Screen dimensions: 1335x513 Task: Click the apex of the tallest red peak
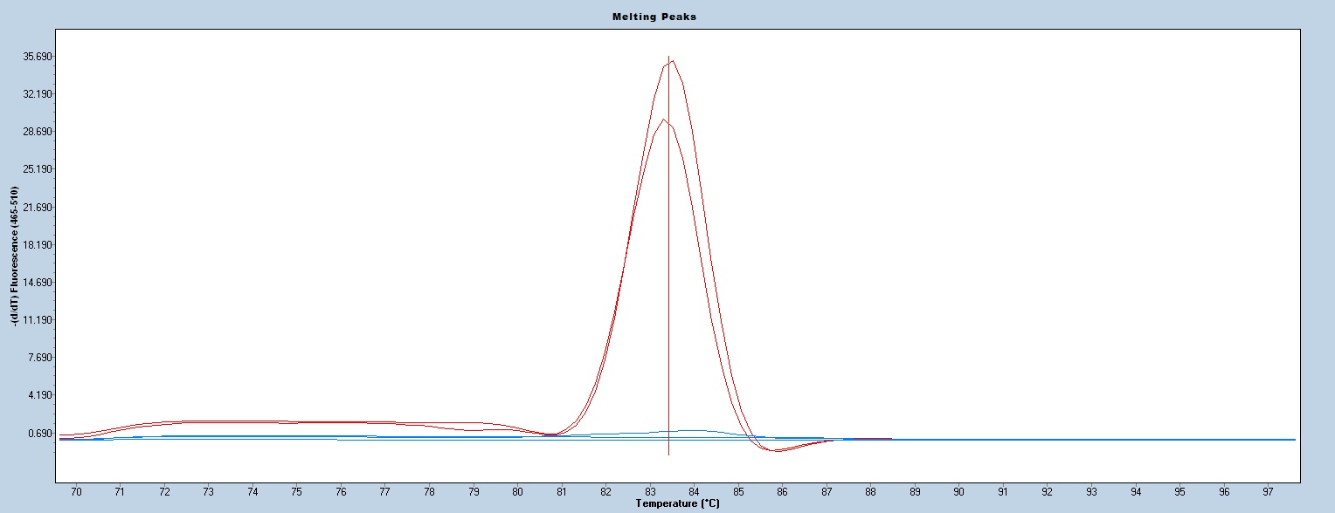click(x=672, y=61)
